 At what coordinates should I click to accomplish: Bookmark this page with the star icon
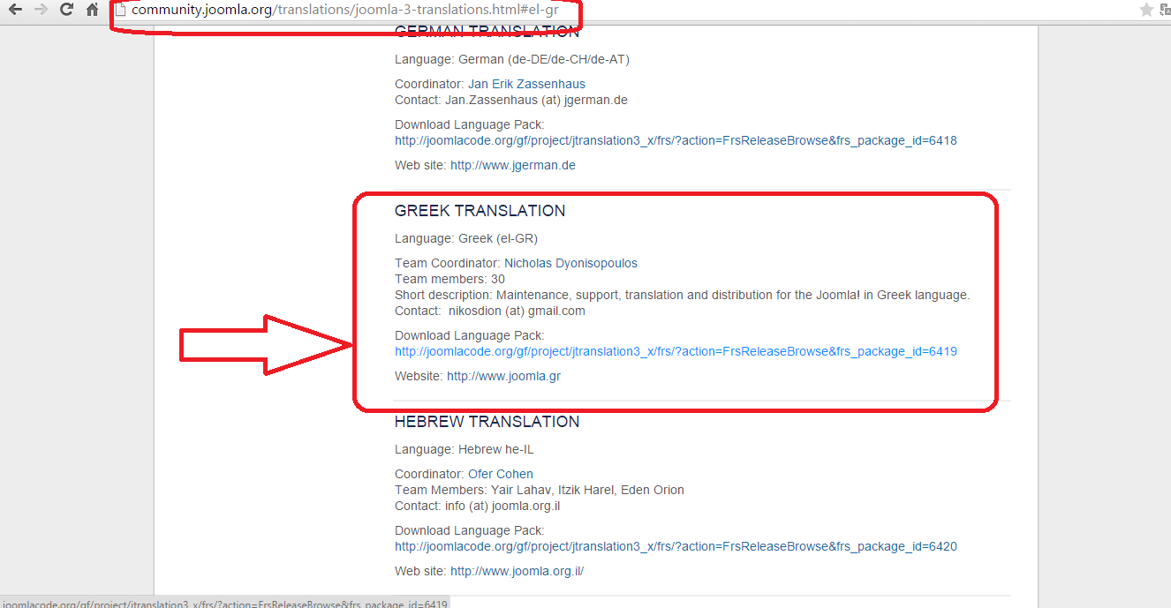click(1146, 10)
